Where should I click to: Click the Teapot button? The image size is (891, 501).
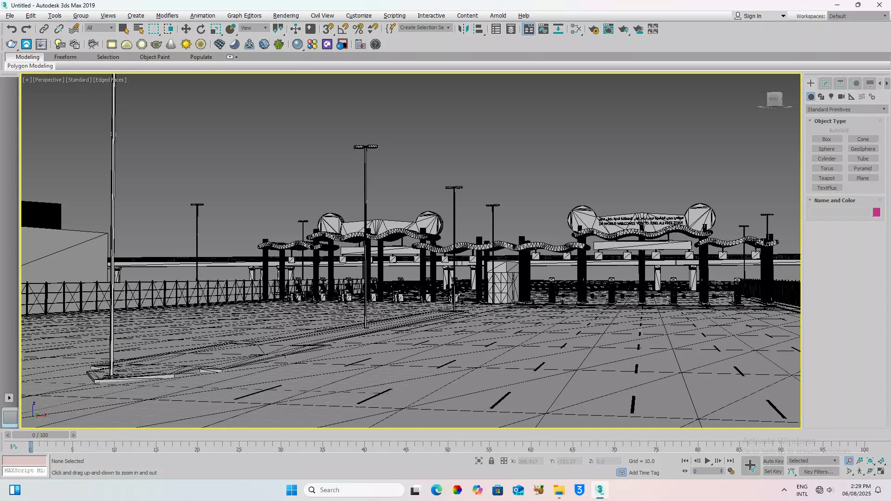pos(826,178)
